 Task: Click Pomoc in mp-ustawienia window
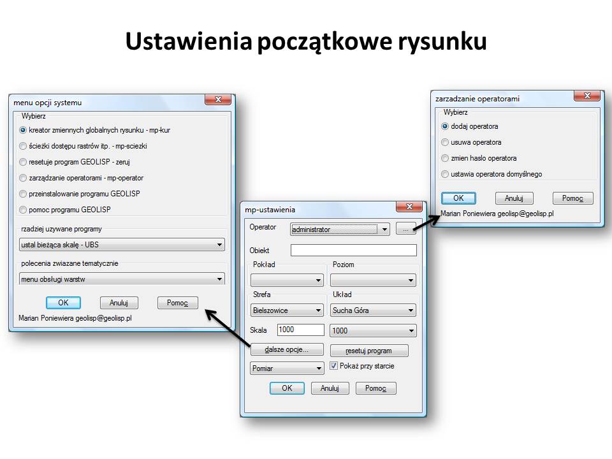[x=376, y=388]
